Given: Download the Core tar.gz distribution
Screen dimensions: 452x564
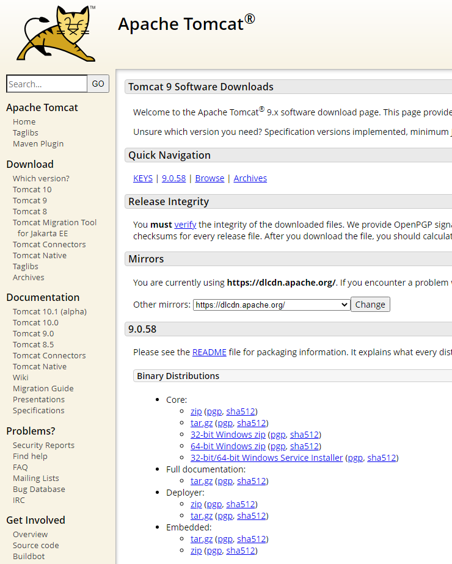Looking at the screenshot, I should (202, 423).
